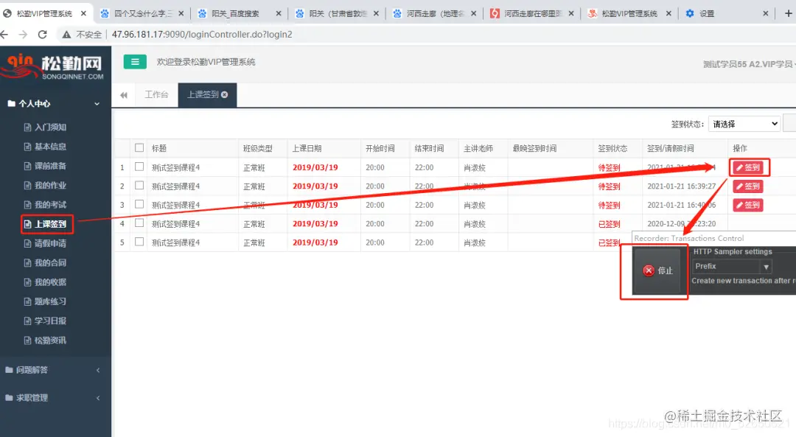This screenshot has width=796, height=437.
Task: Check the checkbox for row 3
Action: pos(139,204)
